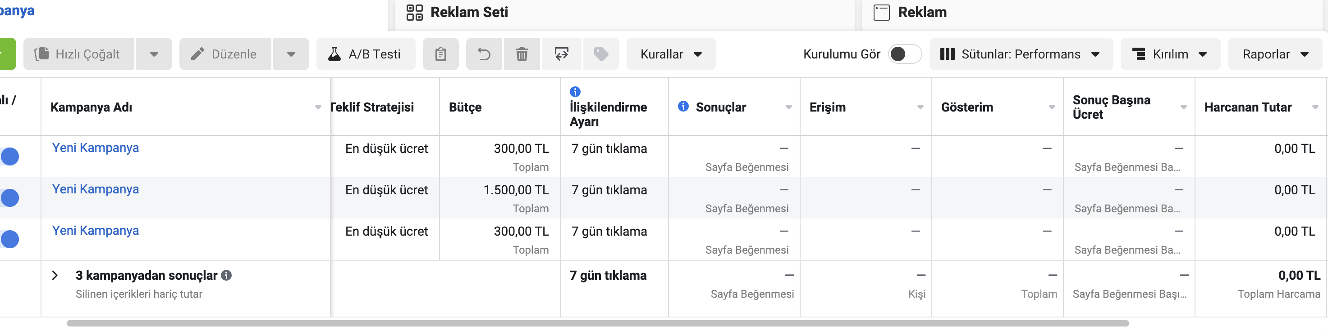This screenshot has width=1328, height=331.
Task: Toggle the Kurulumu Gör switch
Action: click(x=904, y=54)
